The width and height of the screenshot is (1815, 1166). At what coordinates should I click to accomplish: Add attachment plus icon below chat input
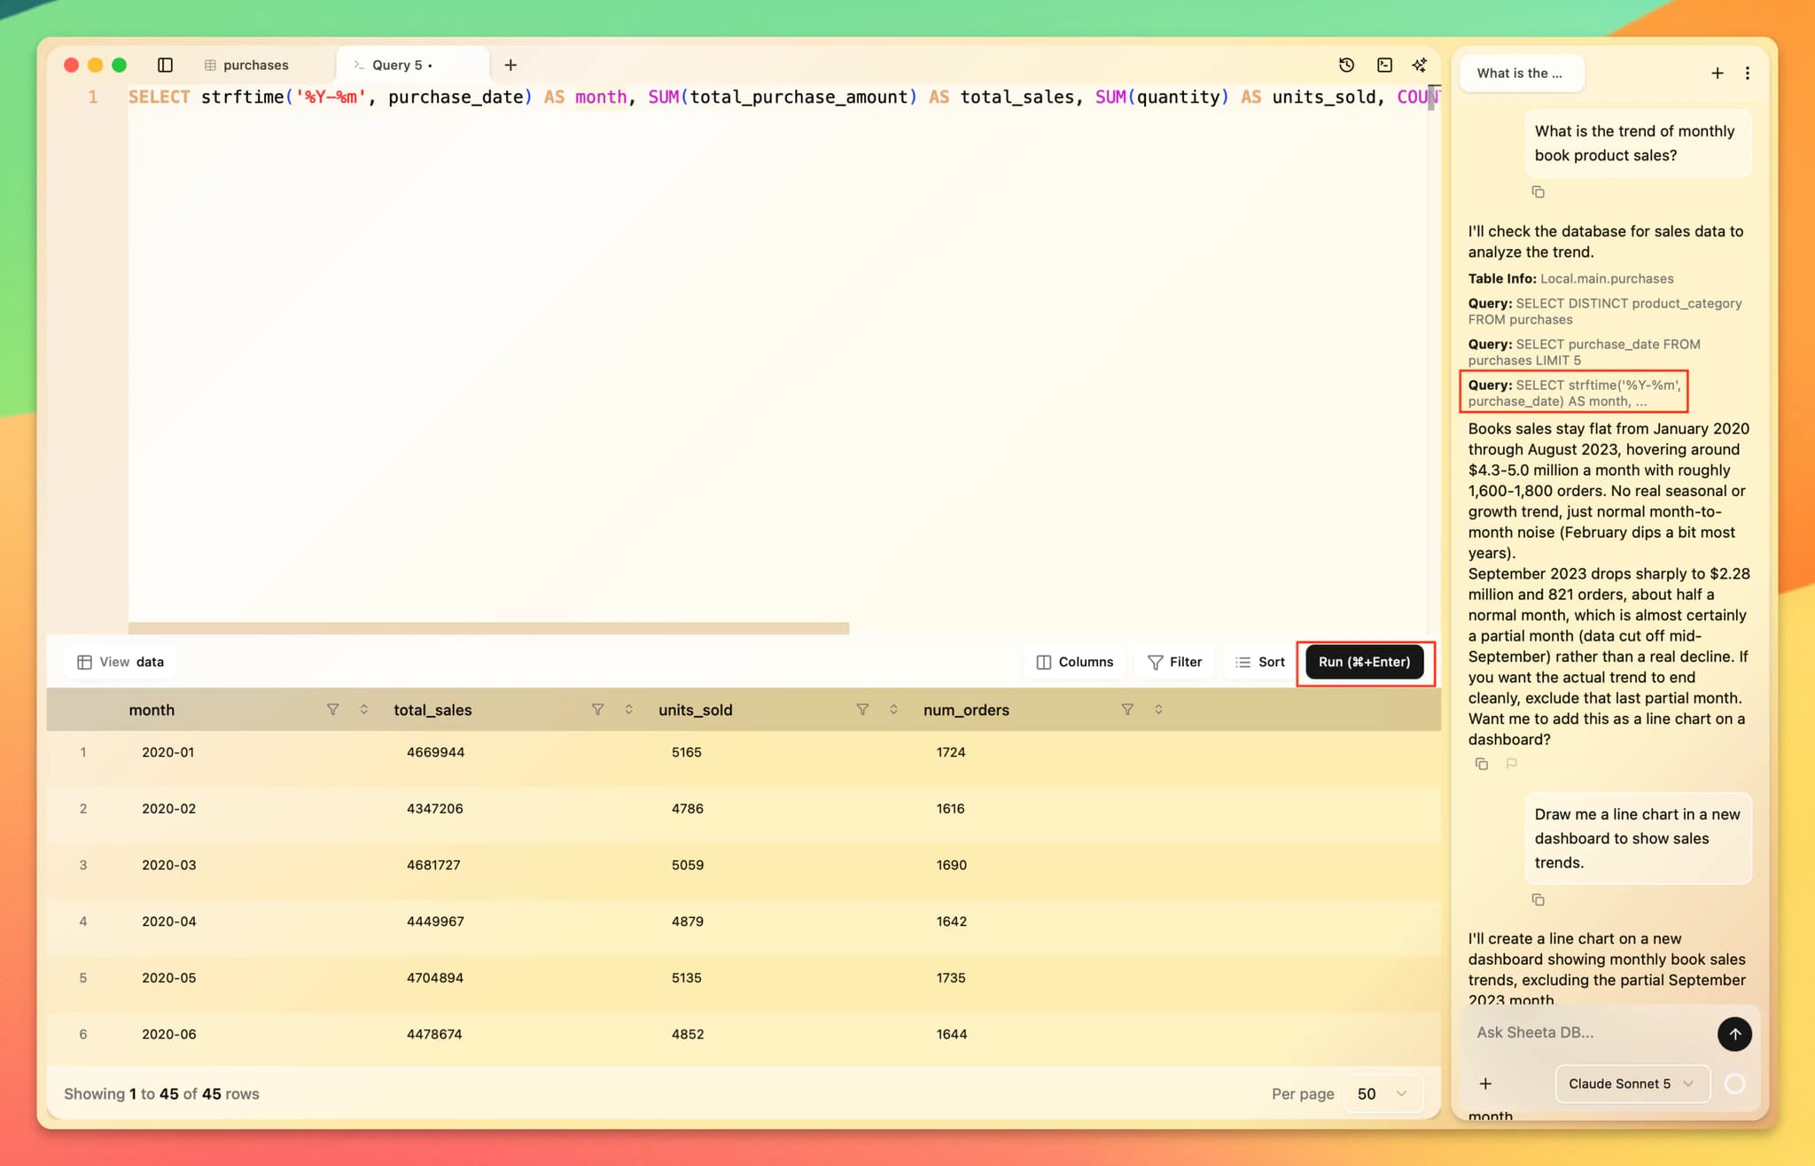[1486, 1084]
